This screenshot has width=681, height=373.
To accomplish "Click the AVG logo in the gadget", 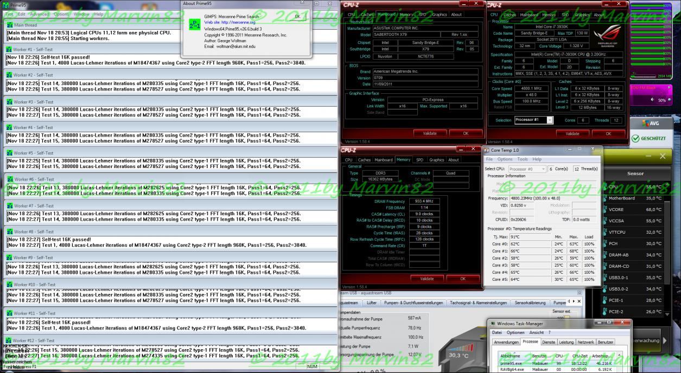I will (650, 124).
